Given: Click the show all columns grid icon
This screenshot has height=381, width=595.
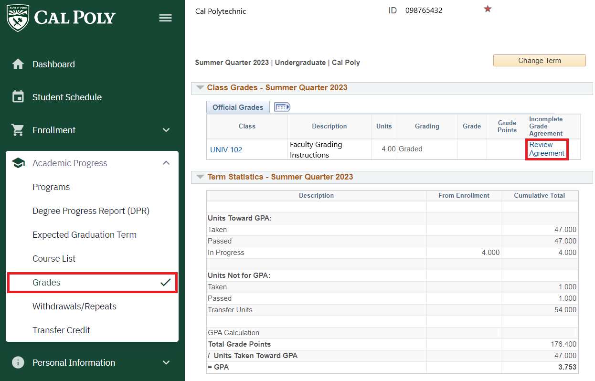Looking at the screenshot, I should [x=282, y=107].
